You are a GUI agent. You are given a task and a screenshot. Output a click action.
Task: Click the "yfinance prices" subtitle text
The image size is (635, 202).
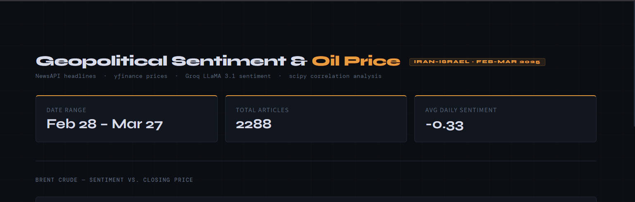140,76
